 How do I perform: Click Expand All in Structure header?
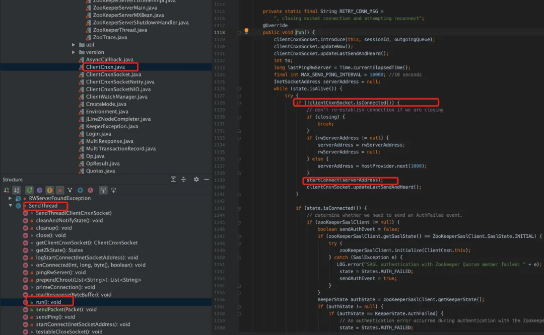pos(173,179)
